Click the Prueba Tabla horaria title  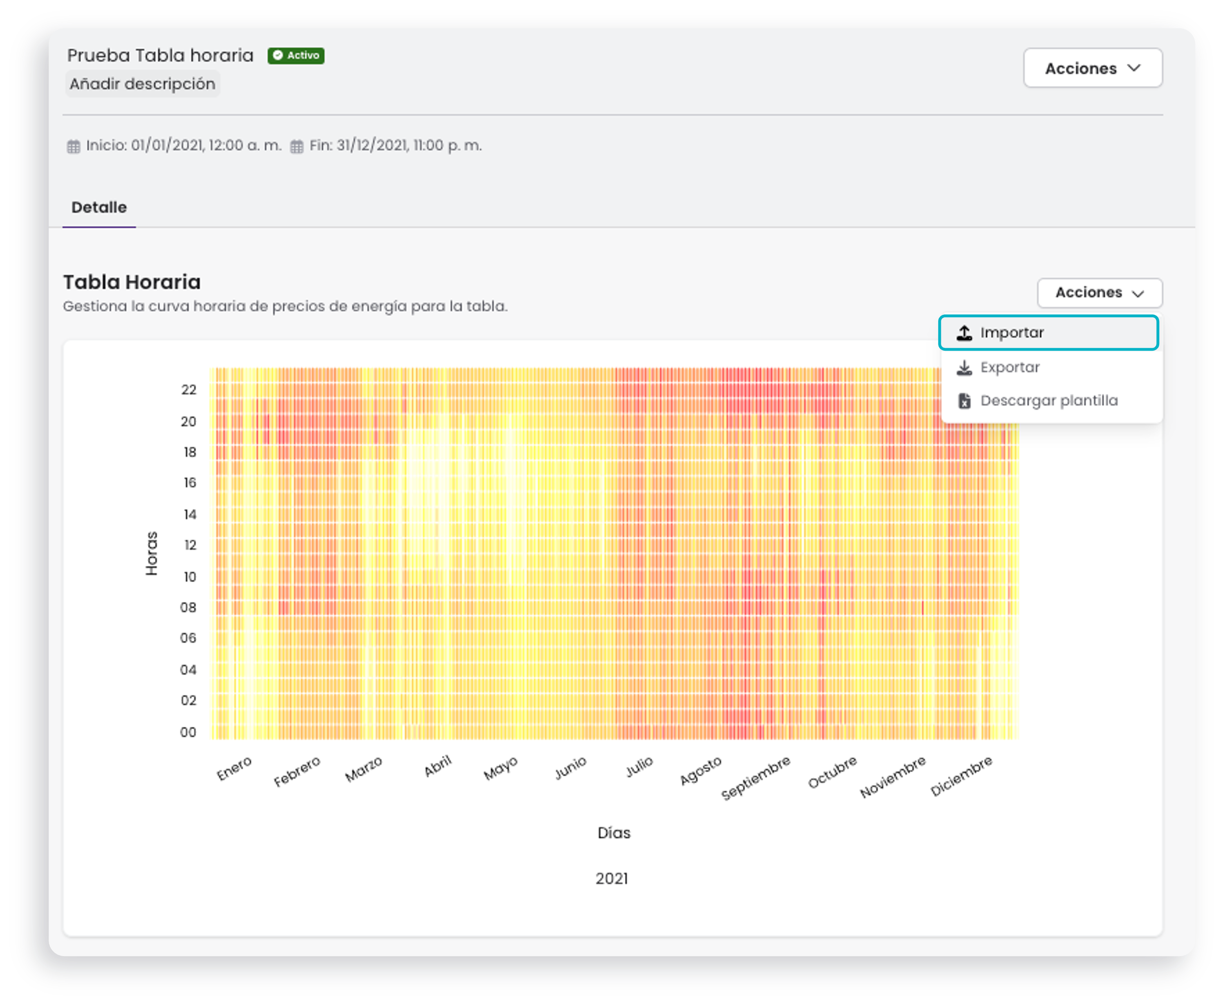coord(160,55)
